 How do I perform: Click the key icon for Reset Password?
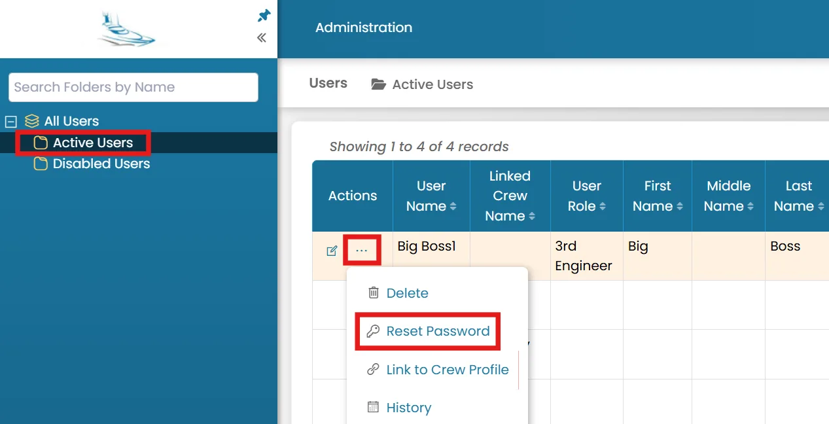[x=373, y=331]
